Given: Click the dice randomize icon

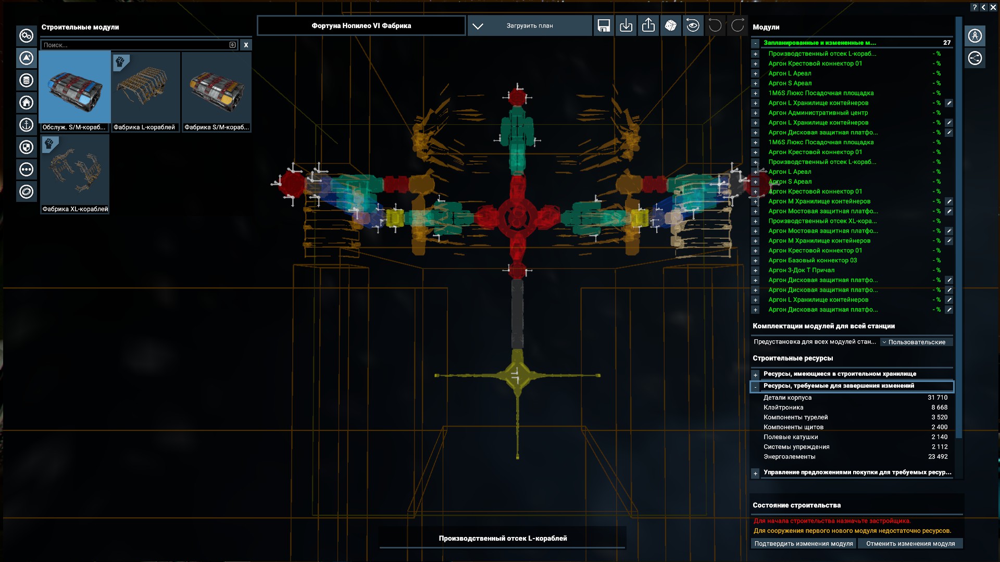Looking at the screenshot, I should (671, 25).
